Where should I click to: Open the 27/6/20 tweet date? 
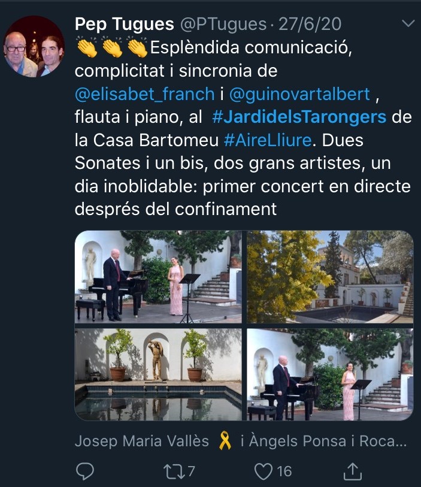[x=310, y=24]
